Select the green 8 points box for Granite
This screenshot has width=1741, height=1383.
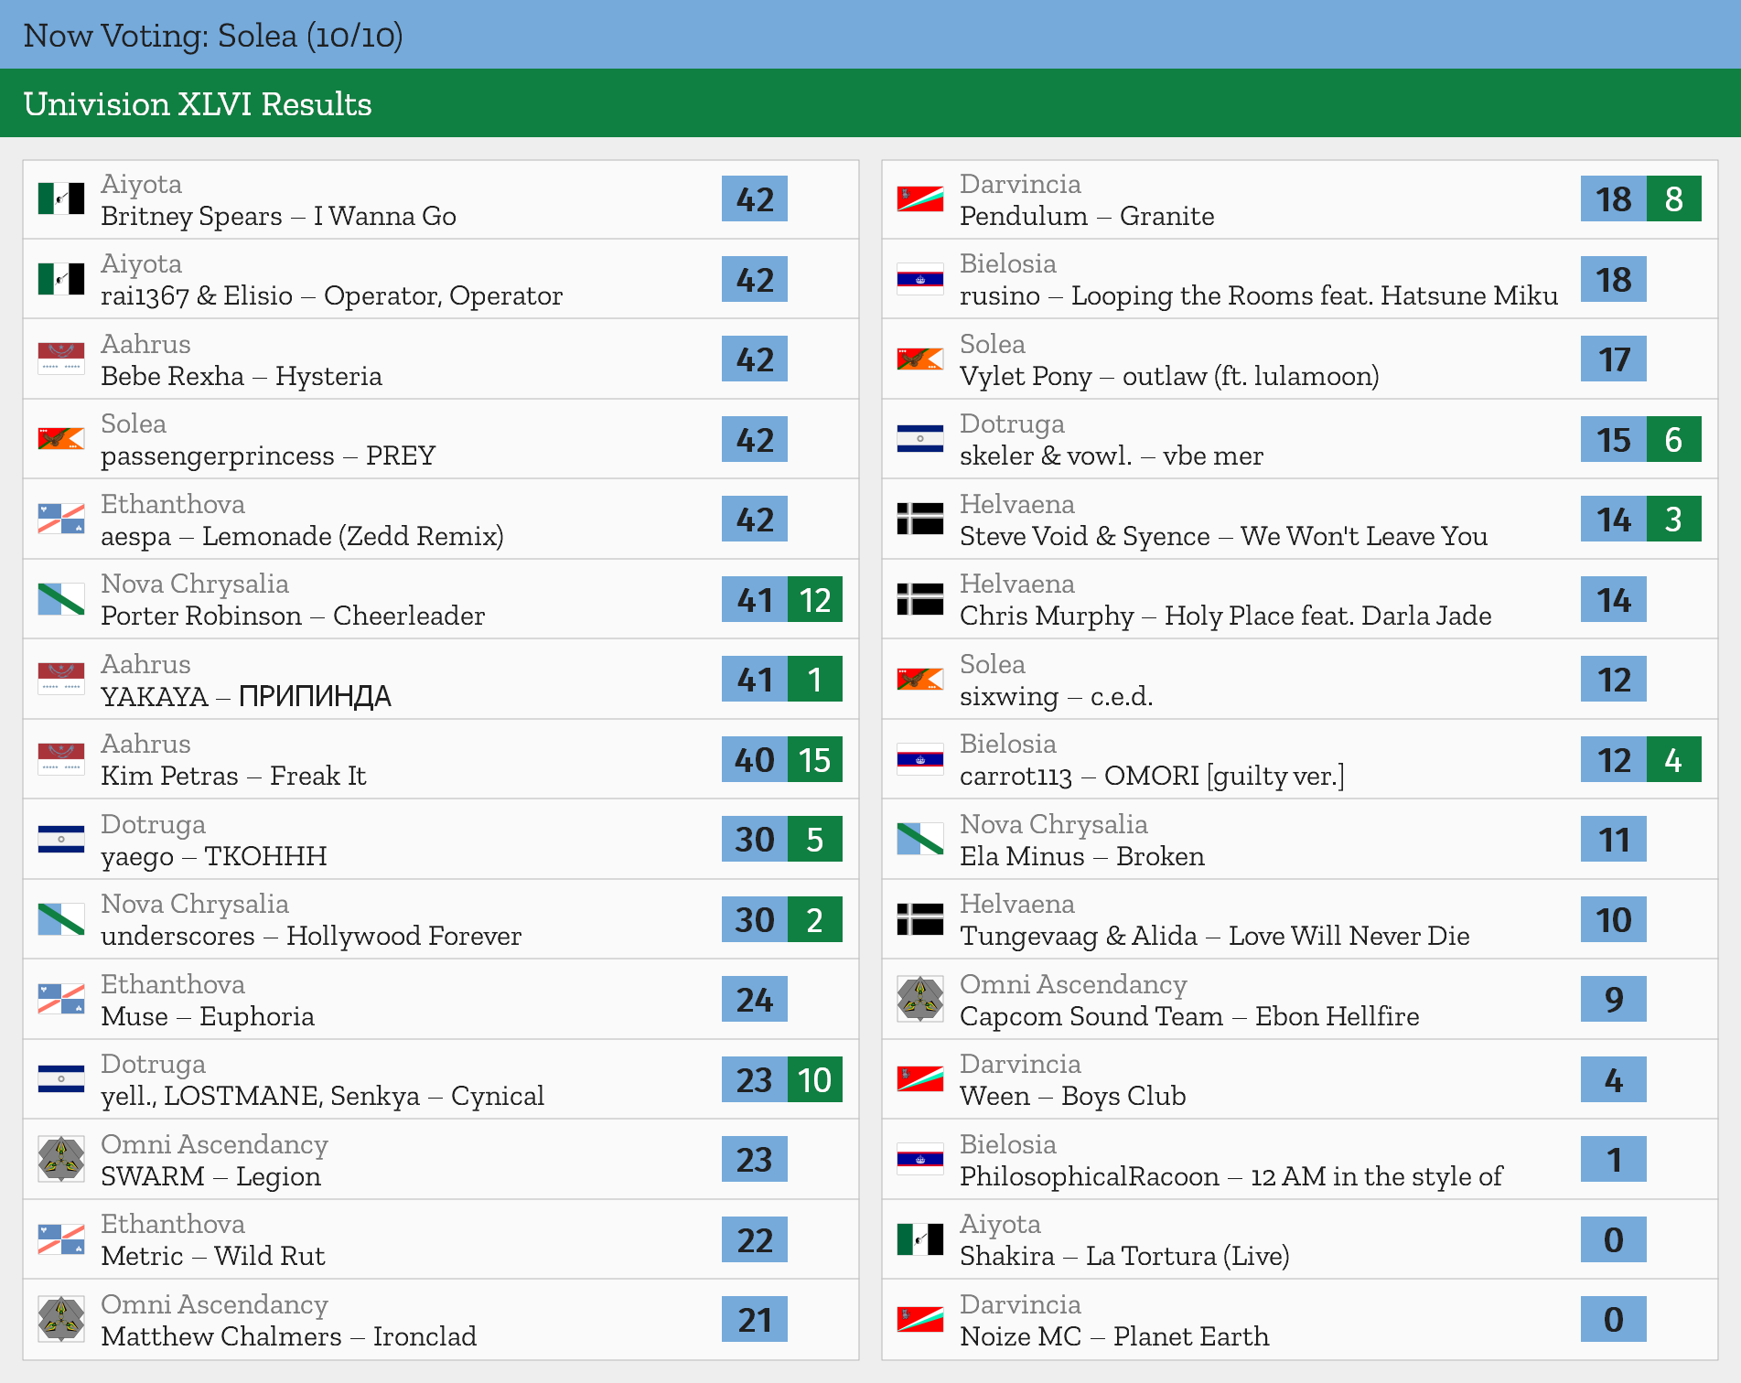click(x=1674, y=198)
